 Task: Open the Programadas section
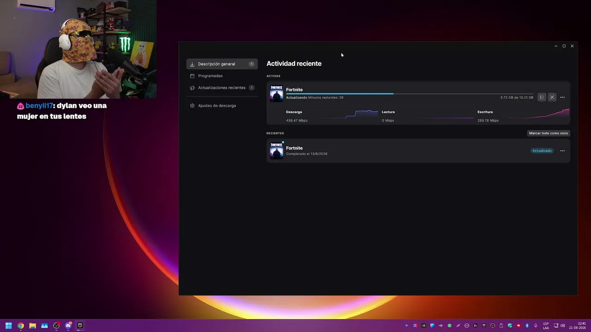(x=222, y=76)
